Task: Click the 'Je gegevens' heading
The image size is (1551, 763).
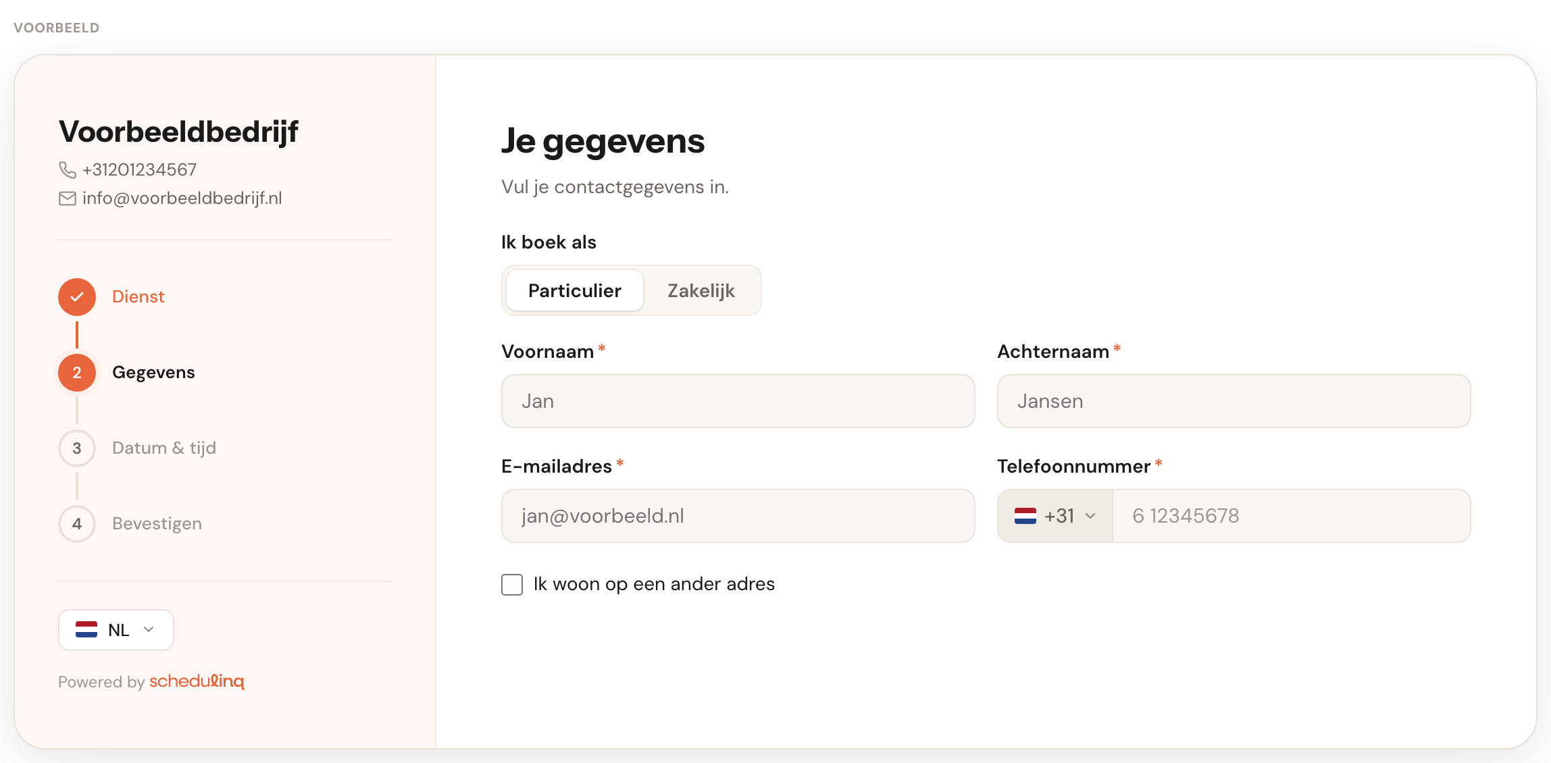Action: tap(603, 142)
